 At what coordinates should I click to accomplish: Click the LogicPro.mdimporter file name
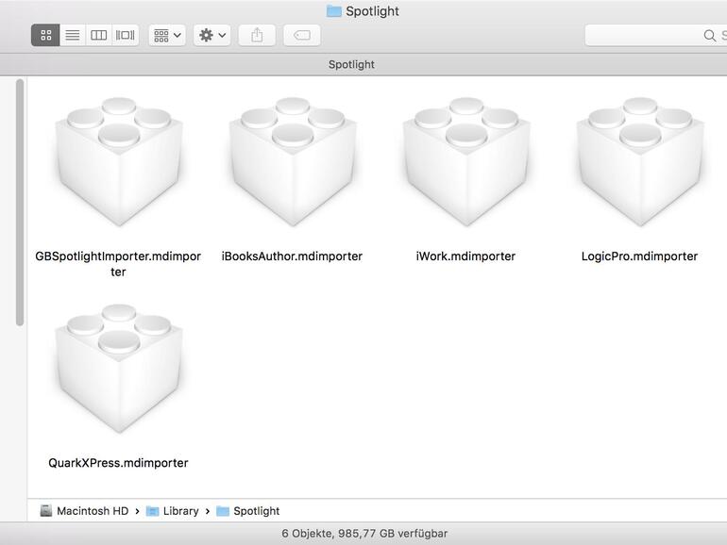640,256
